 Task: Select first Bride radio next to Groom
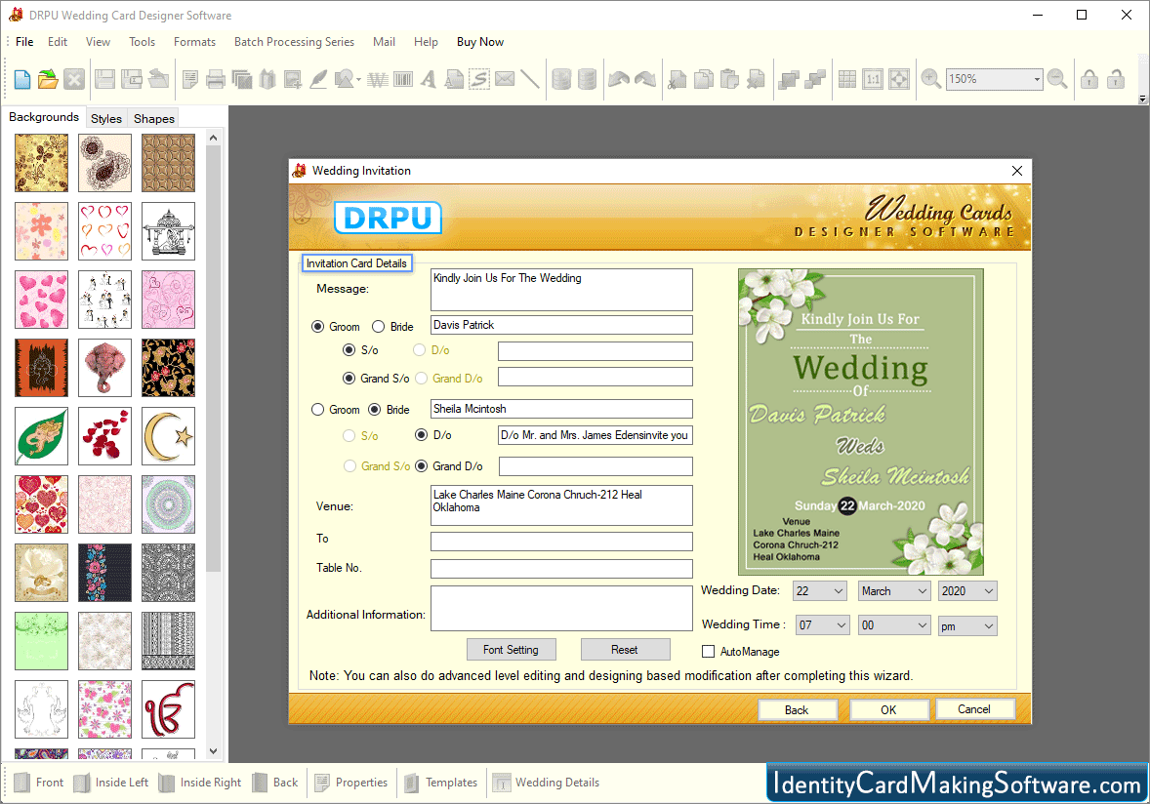(379, 327)
